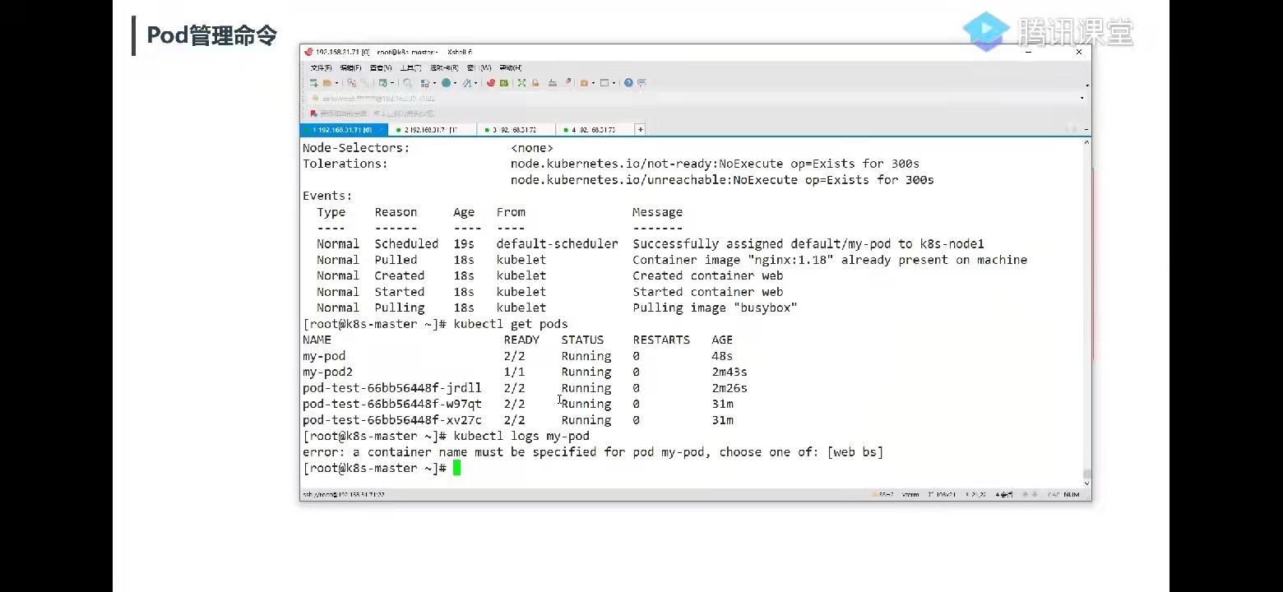Switch to the fourth session tab
This screenshot has width=1283, height=592.
(595, 130)
